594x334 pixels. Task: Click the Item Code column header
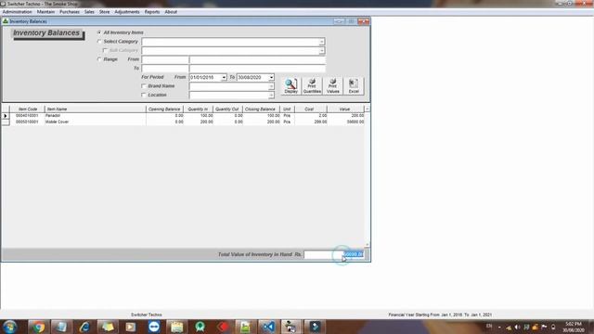coord(28,109)
